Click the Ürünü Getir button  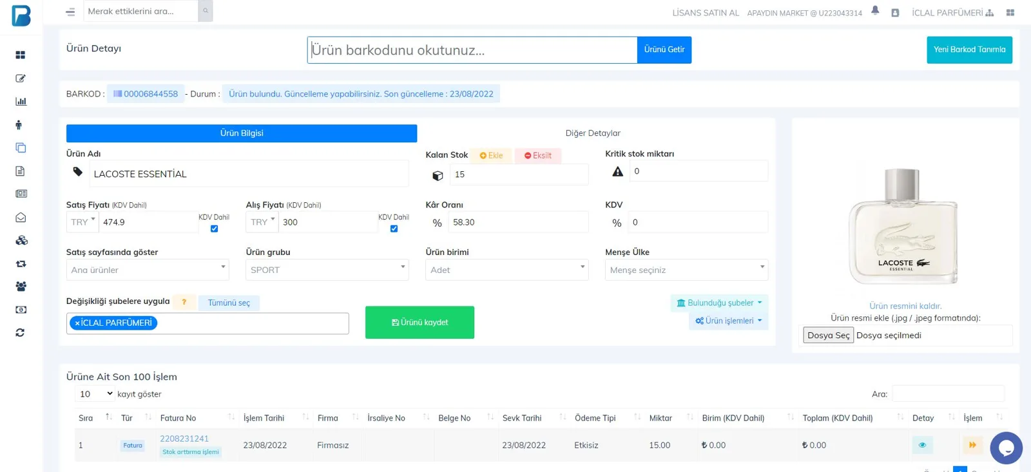tap(664, 50)
